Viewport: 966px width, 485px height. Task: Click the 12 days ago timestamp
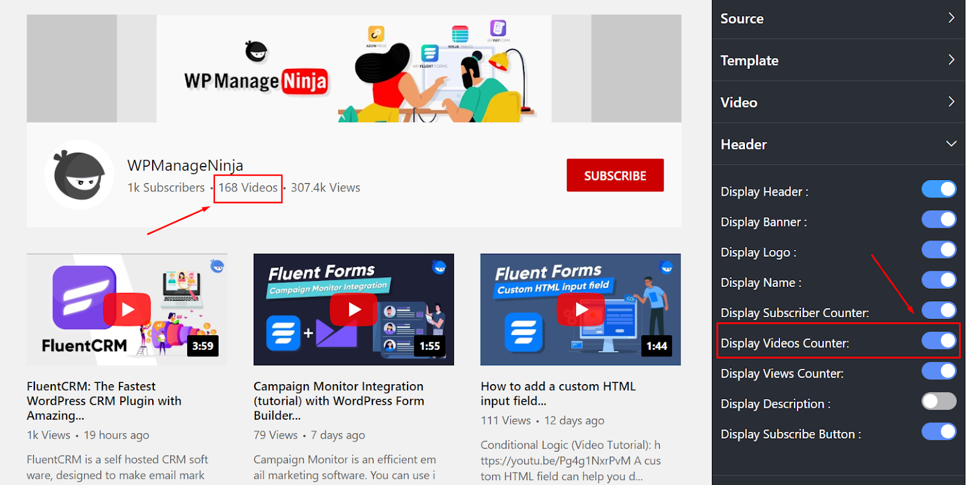[x=574, y=421]
